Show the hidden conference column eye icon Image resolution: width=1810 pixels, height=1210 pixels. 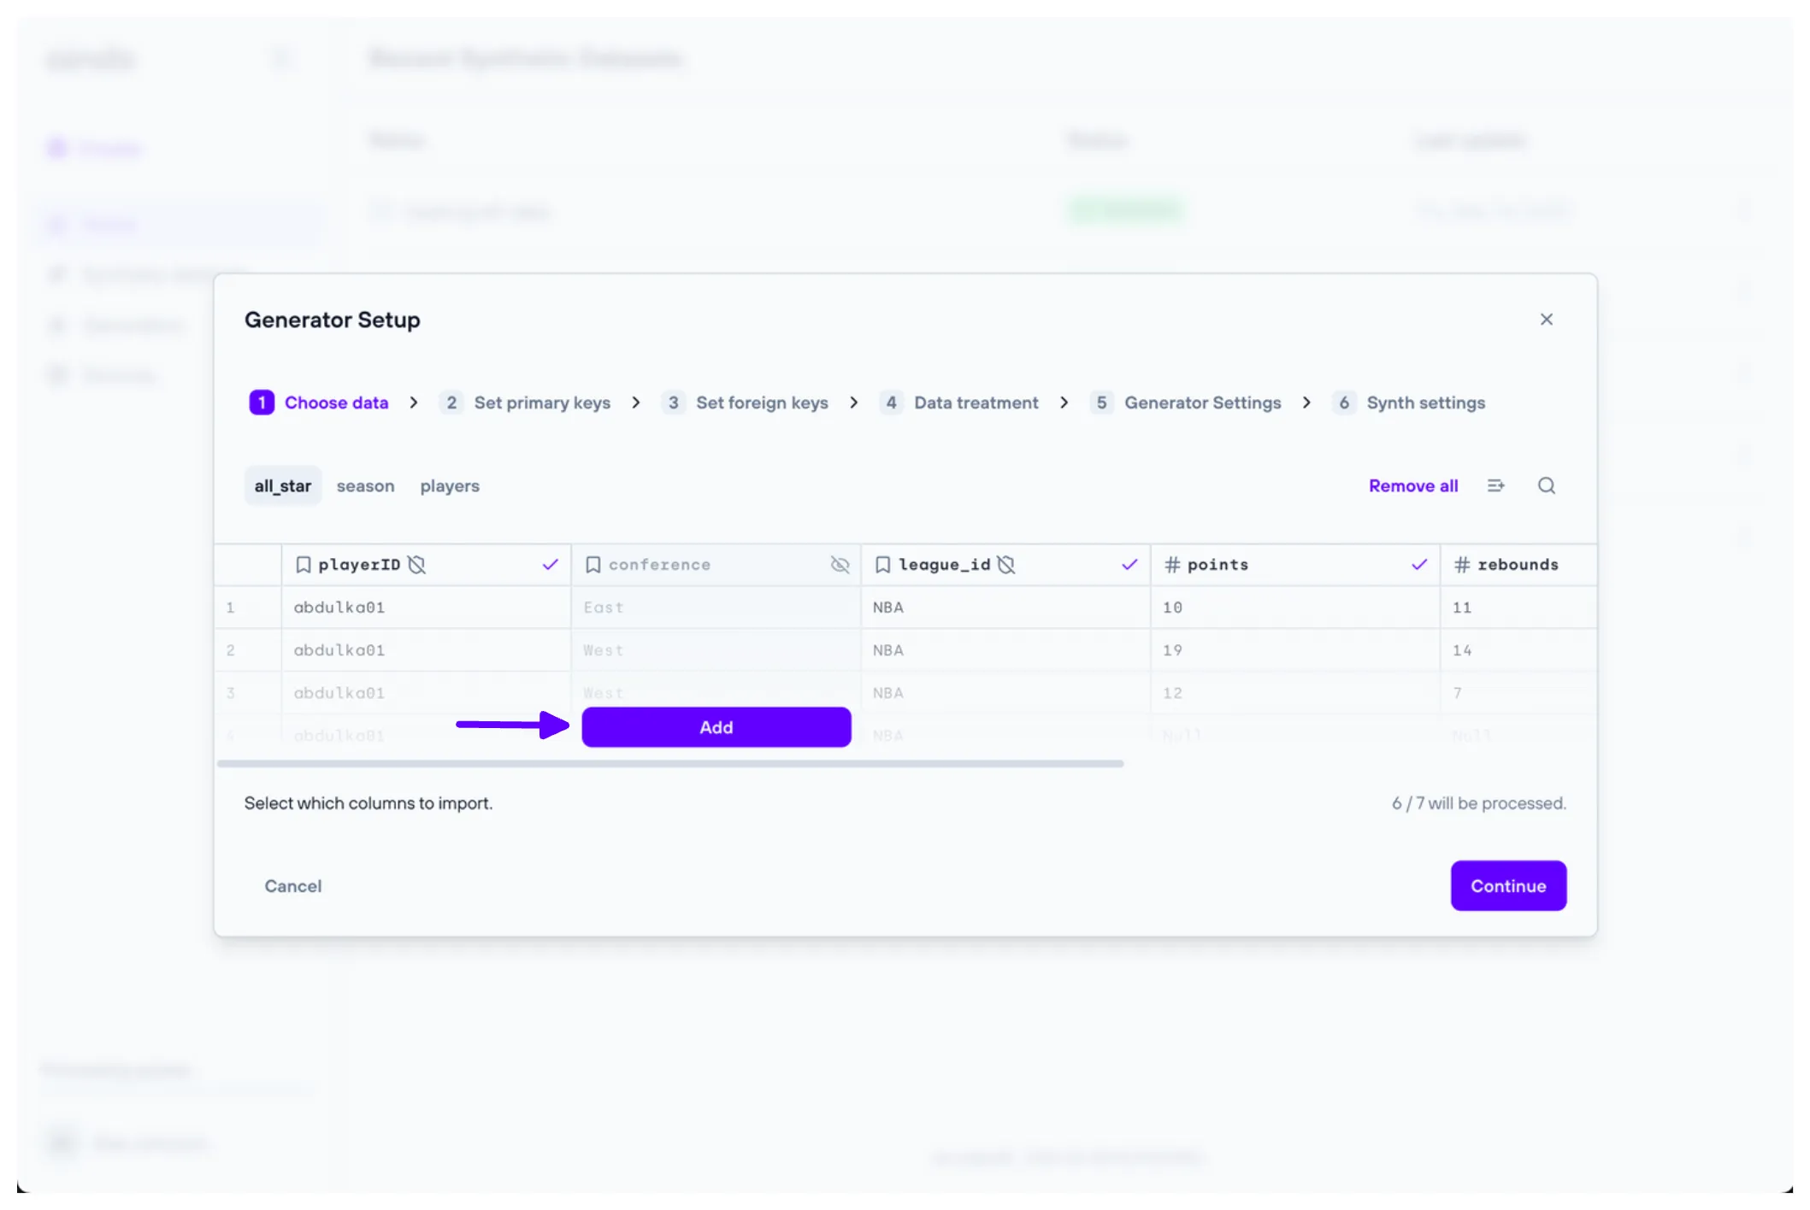840,565
